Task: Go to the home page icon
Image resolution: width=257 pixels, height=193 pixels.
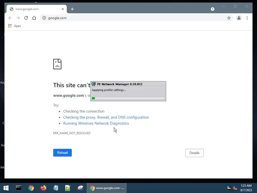Action: point(34,18)
